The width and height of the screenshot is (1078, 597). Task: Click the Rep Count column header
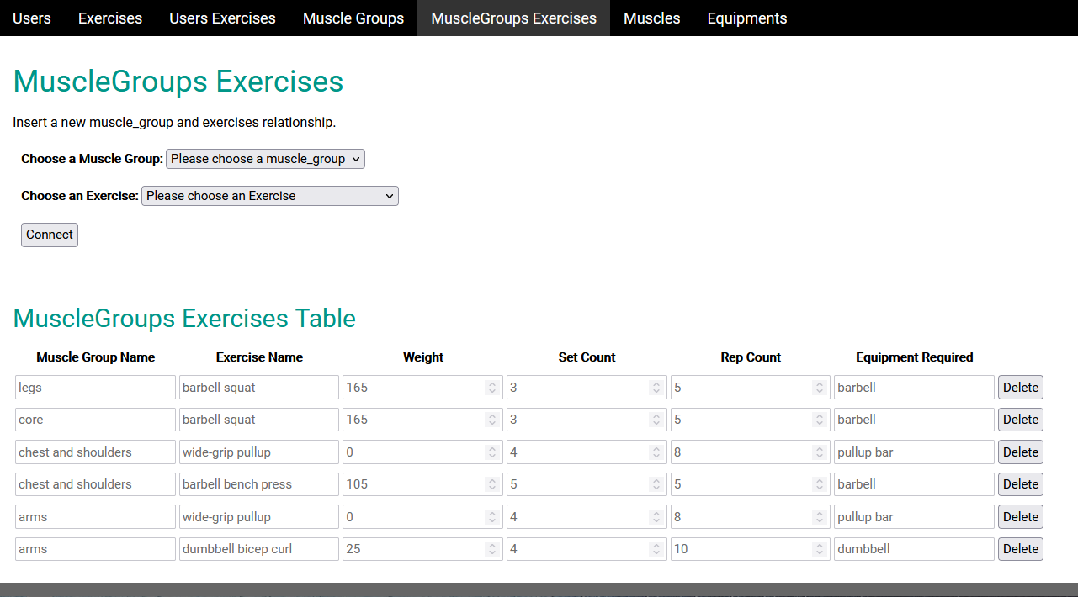[751, 357]
